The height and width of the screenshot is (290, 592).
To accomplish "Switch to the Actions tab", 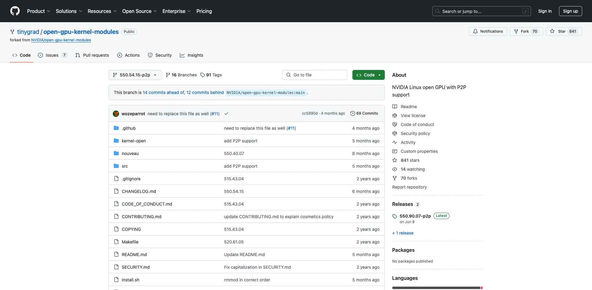I will [129, 55].
